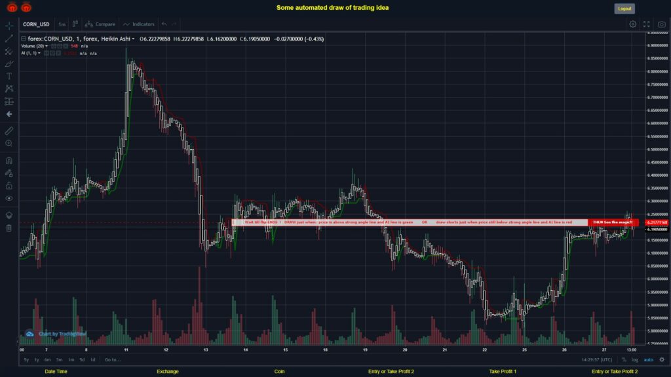Toggle magnet mode
The image size is (671, 377).
9,160
